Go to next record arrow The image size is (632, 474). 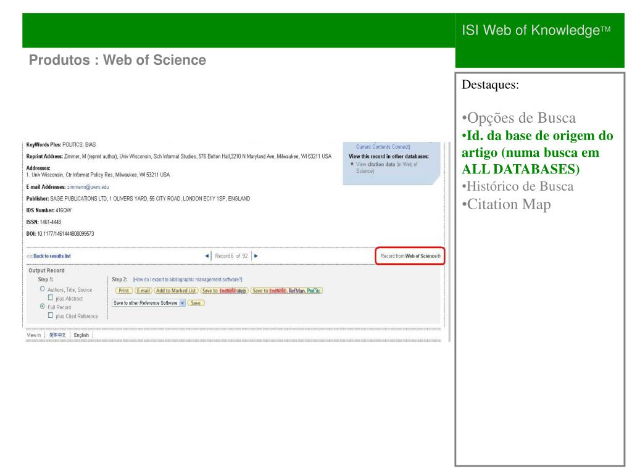(x=256, y=256)
